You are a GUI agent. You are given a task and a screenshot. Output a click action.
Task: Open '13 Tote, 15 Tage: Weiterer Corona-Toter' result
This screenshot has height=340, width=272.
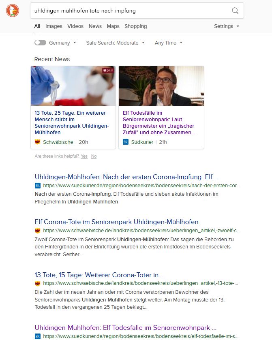pyautogui.click(x=100, y=275)
